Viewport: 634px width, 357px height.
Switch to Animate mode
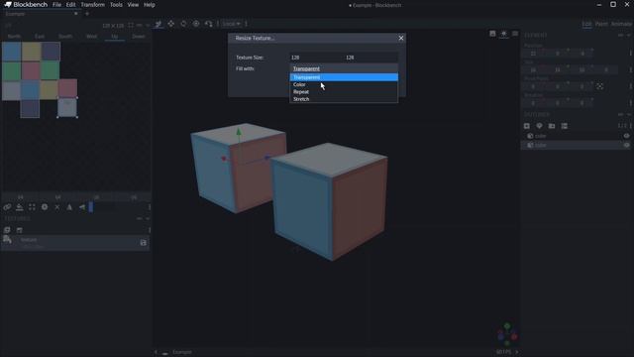tap(621, 24)
